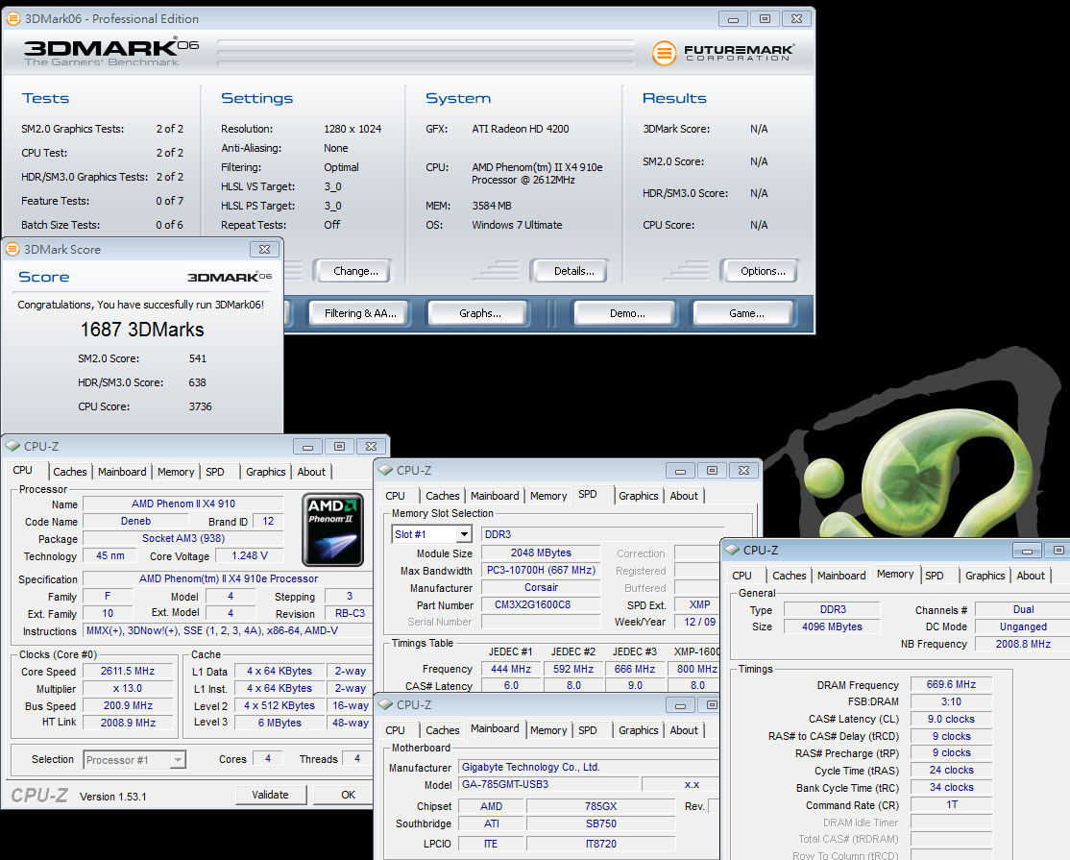The image size is (1070, 860).
Task: Select CPU tab in the CPU-Z motherboard window
Action: coord(395,730)
